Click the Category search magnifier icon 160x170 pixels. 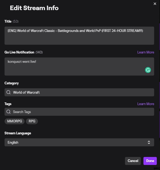tap(9, 92)
